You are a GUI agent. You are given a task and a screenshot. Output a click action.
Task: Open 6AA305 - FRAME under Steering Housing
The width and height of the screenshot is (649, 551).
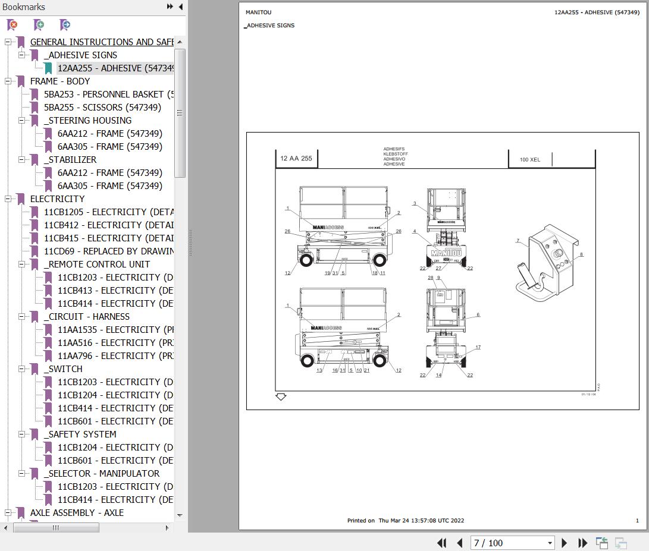(x=109, y=147)
